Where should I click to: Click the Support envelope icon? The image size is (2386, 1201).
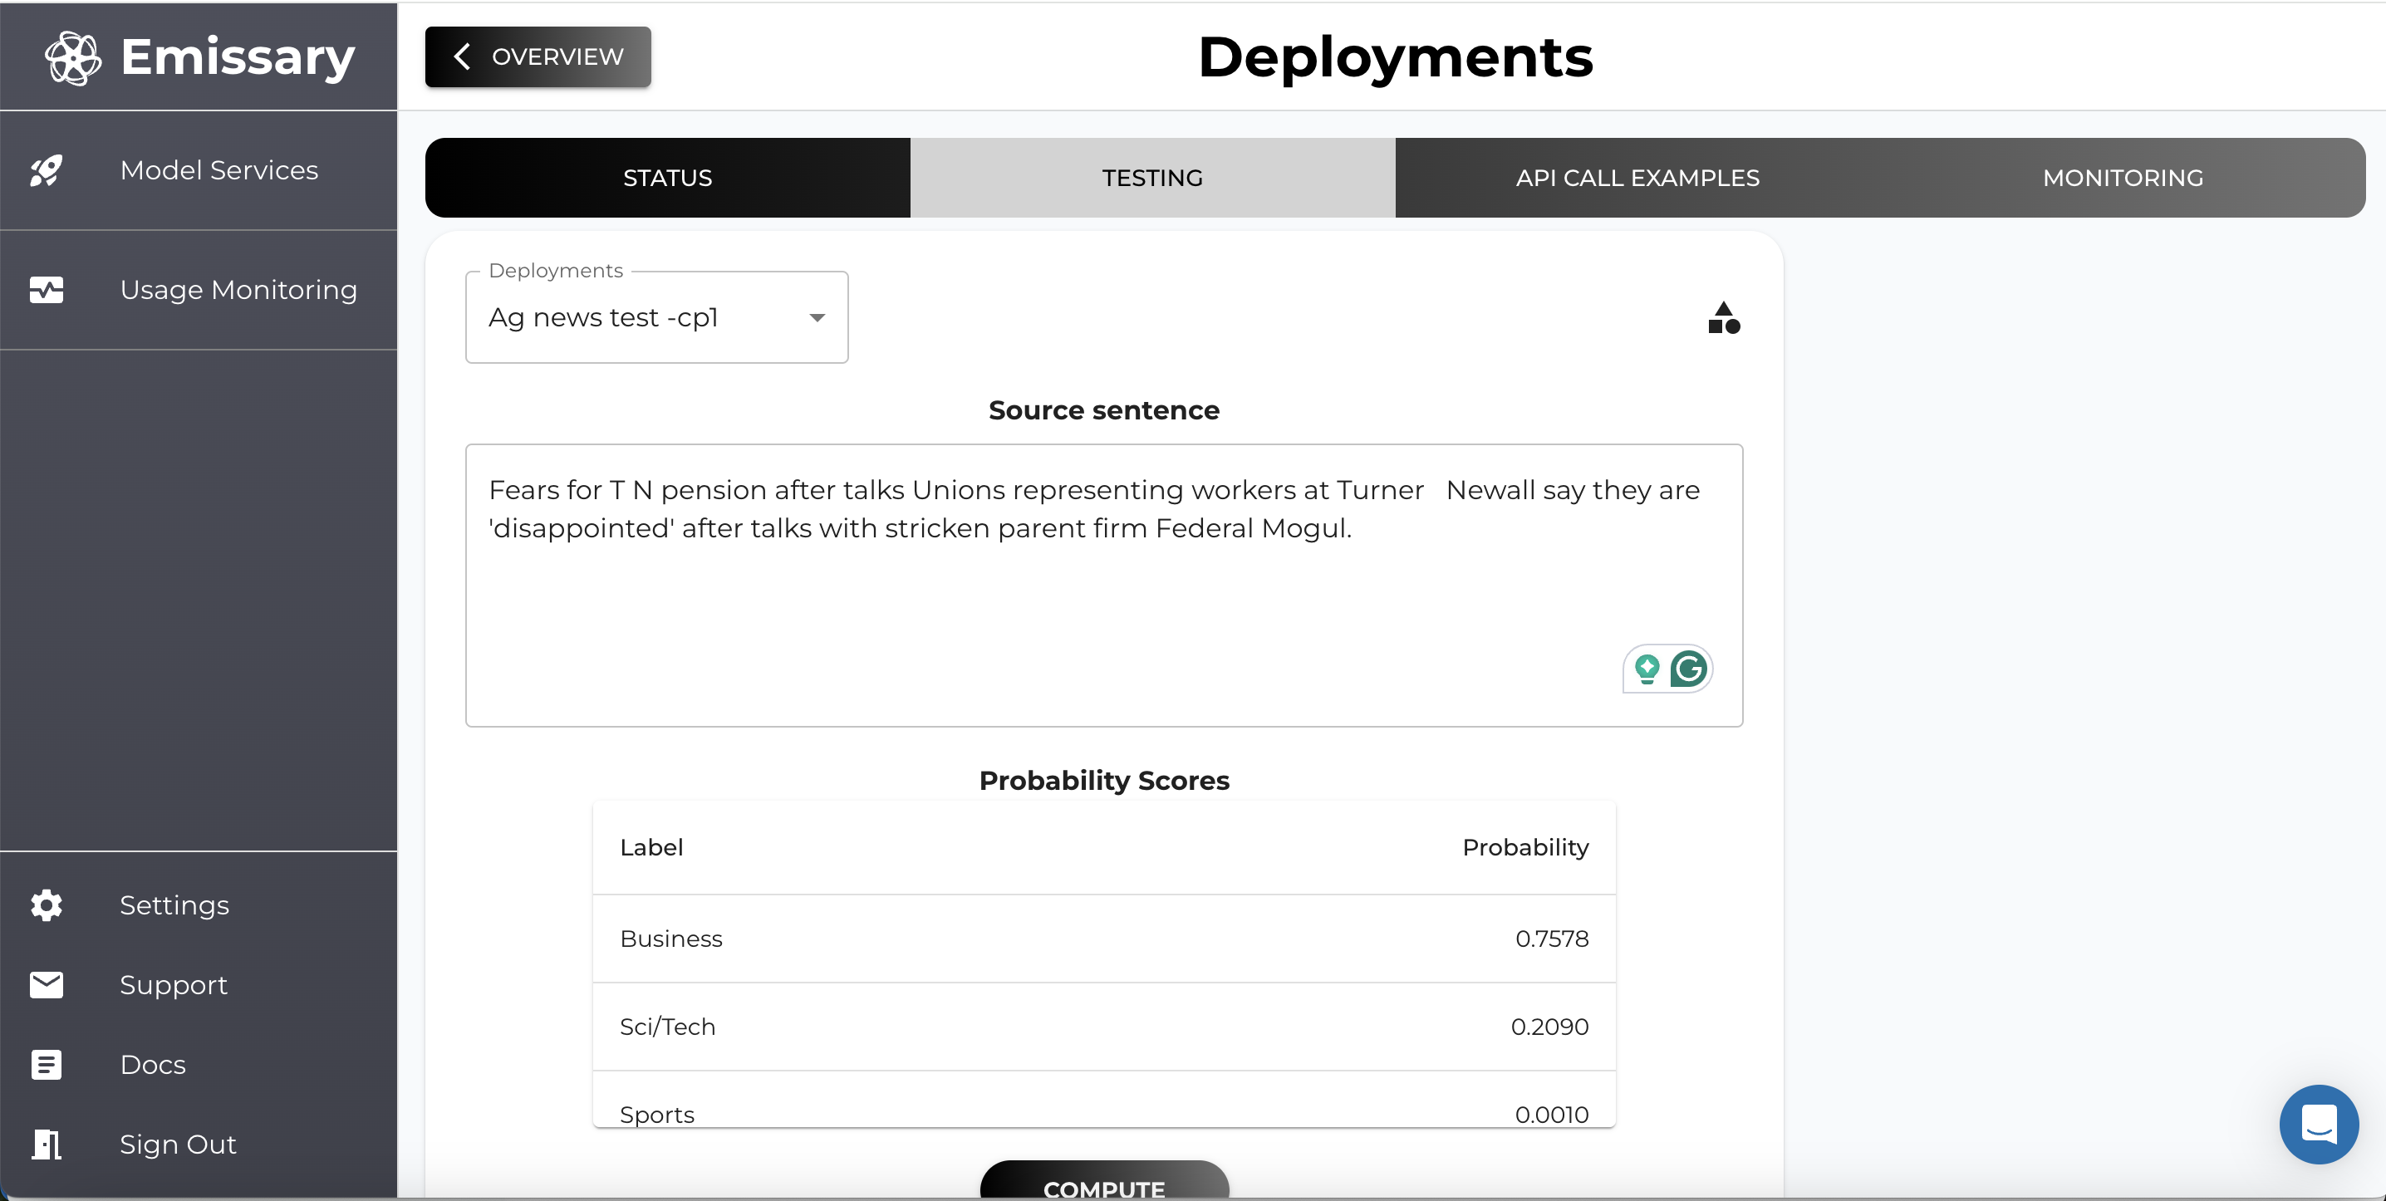(47, 984)
